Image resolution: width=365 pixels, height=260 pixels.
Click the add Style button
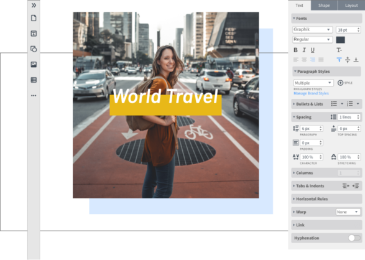(344, 83)
